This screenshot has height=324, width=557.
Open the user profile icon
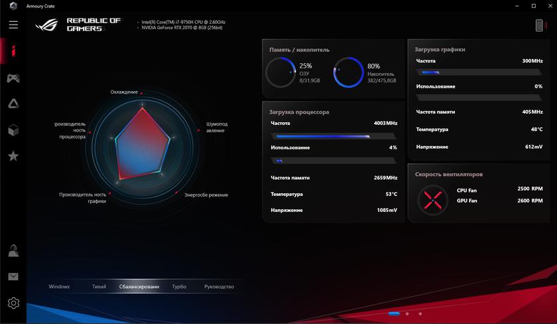click(x=13, y=251)
